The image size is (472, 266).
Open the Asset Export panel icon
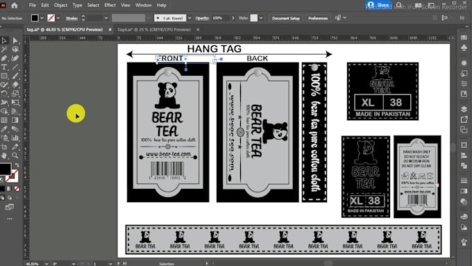(x=464, y=119)
